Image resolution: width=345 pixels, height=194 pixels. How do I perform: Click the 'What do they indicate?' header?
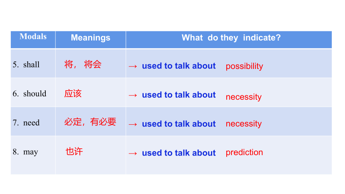point(231,38)
